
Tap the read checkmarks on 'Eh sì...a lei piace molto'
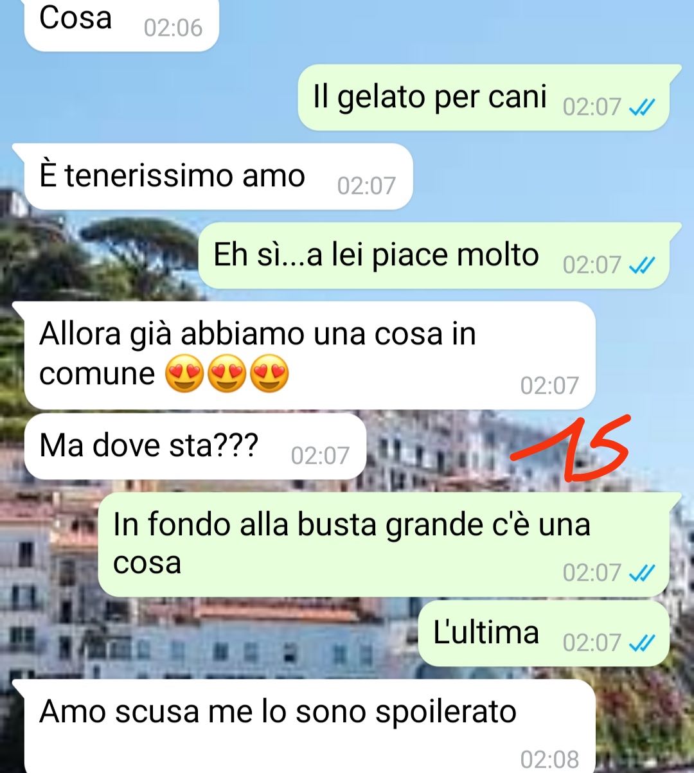(x=641, y=265)
